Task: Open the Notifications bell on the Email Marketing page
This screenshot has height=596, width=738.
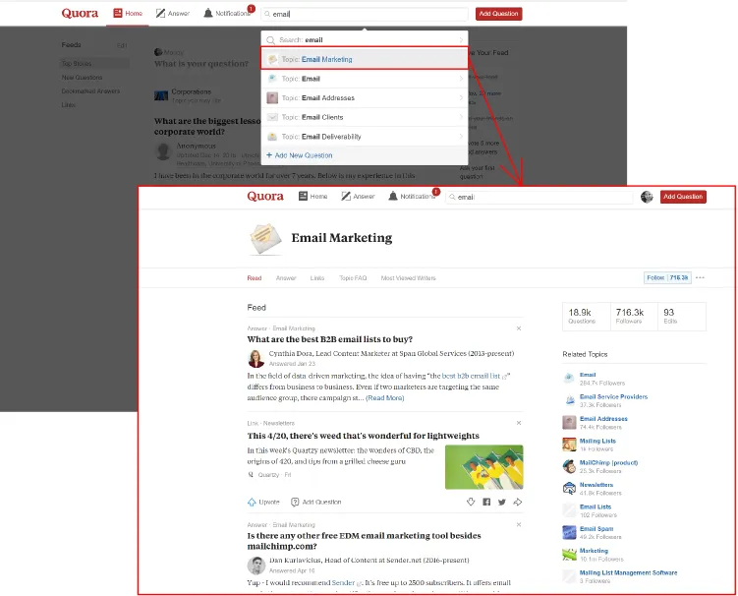Action: point(413,196)
